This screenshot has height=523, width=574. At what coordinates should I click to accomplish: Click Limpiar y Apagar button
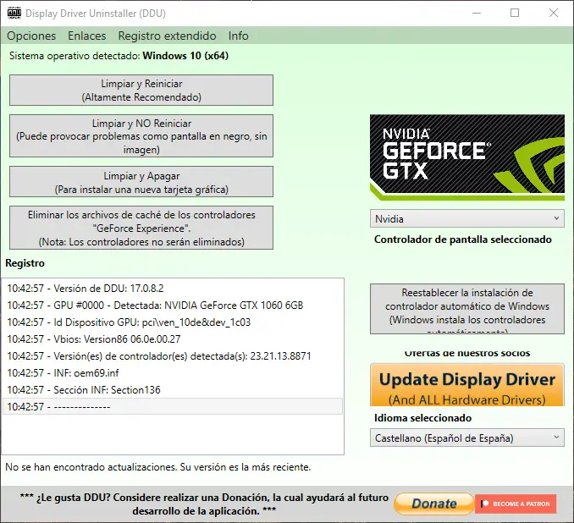coord(141,182)
